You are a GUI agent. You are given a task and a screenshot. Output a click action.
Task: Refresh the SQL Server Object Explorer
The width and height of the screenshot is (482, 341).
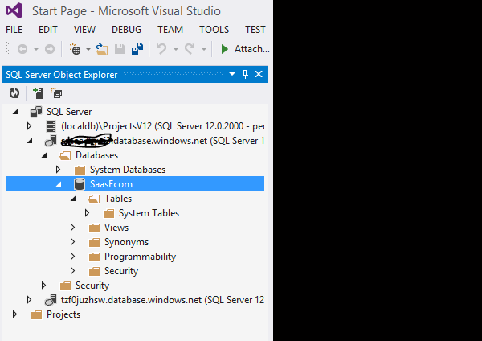[x=14, y=93]
